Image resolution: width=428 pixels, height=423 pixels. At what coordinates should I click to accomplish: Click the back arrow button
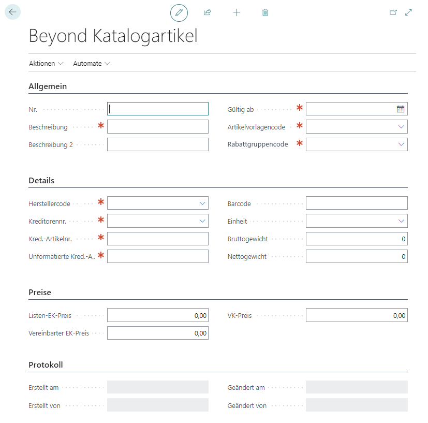pos(12,12)
